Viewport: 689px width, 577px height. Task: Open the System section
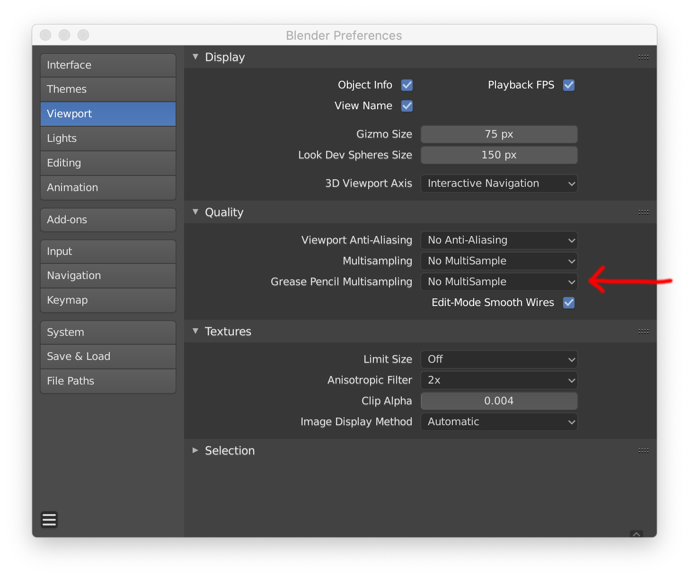(108, 332)
